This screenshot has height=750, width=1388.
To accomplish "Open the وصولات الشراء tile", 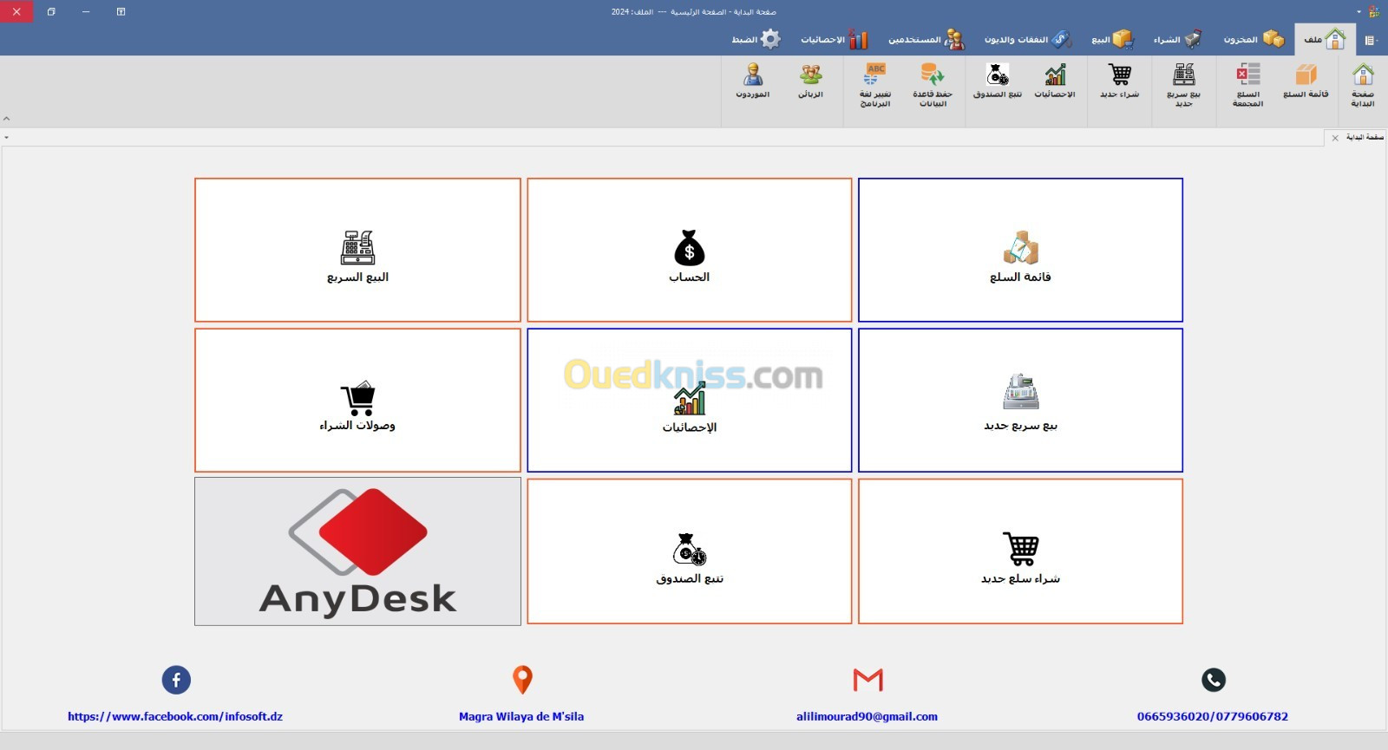I will pyautogui.click(x=357, y=401).
